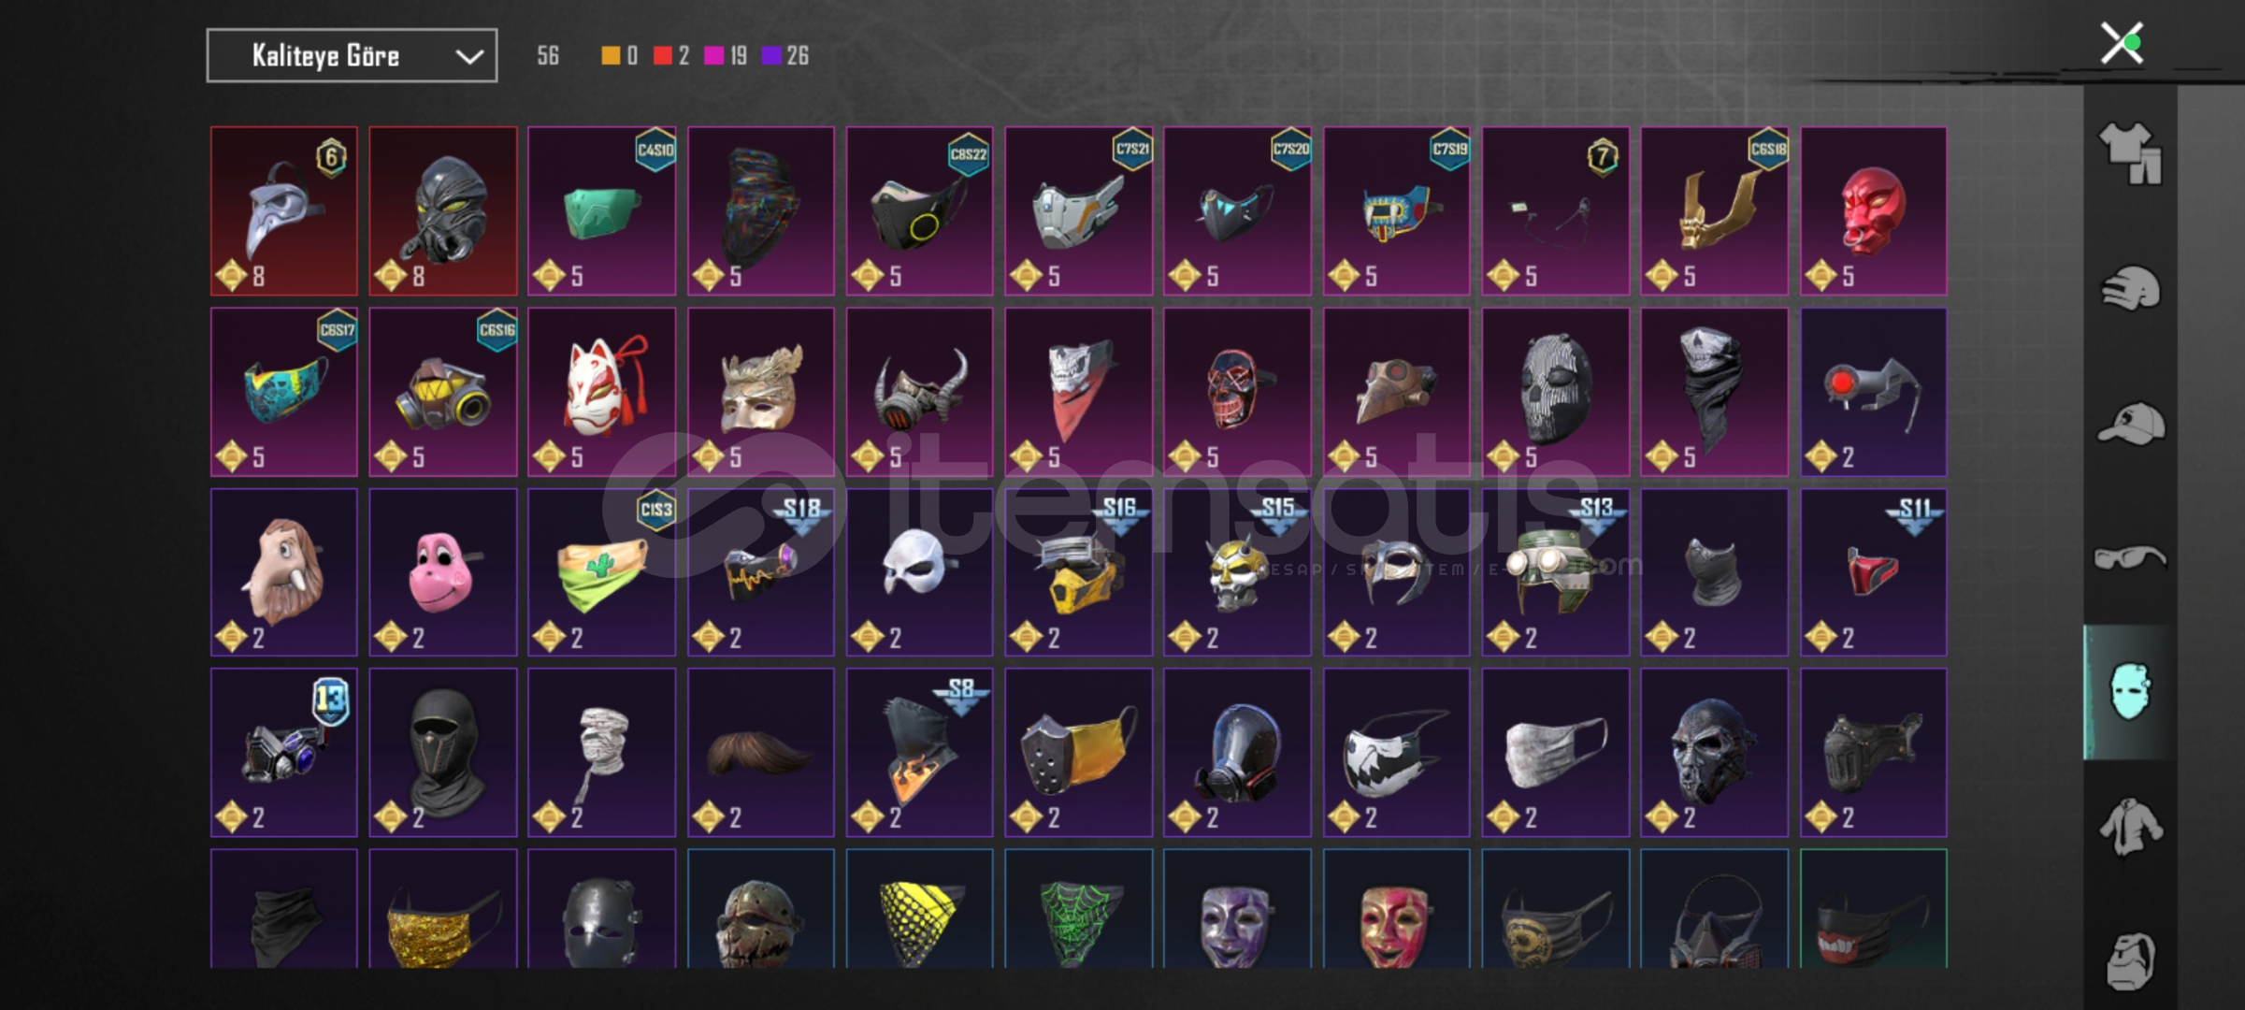Image resolution: width=2245 pixels, height=1010 pixels.
Task: Select the white fox kitsune mask
Action: (602, 392)
